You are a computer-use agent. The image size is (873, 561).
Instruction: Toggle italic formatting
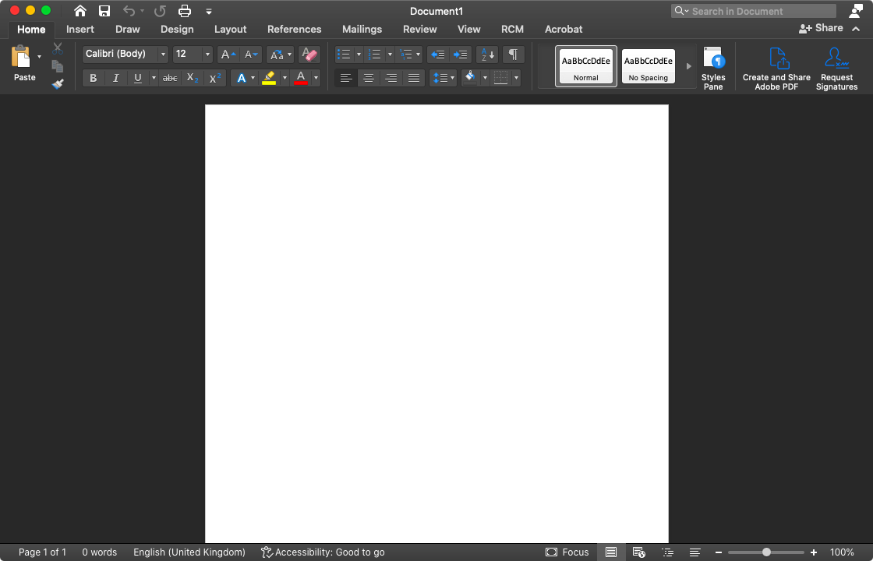click(116, 79)
